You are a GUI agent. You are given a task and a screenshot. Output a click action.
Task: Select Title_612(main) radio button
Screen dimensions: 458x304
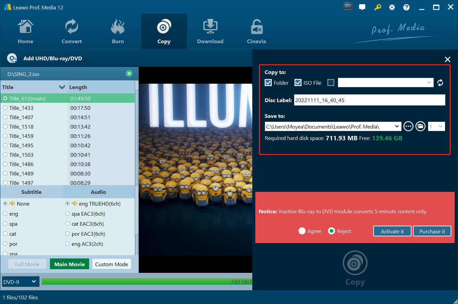pyautogui.click(x=5, y=98)
